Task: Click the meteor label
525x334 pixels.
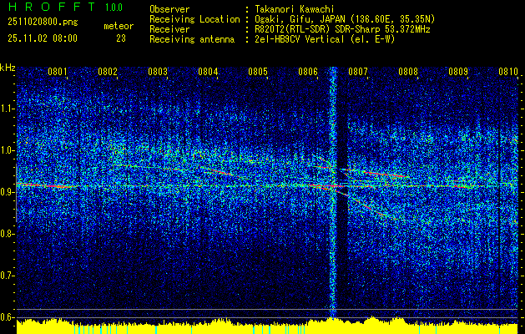Action: click(119, 26)
